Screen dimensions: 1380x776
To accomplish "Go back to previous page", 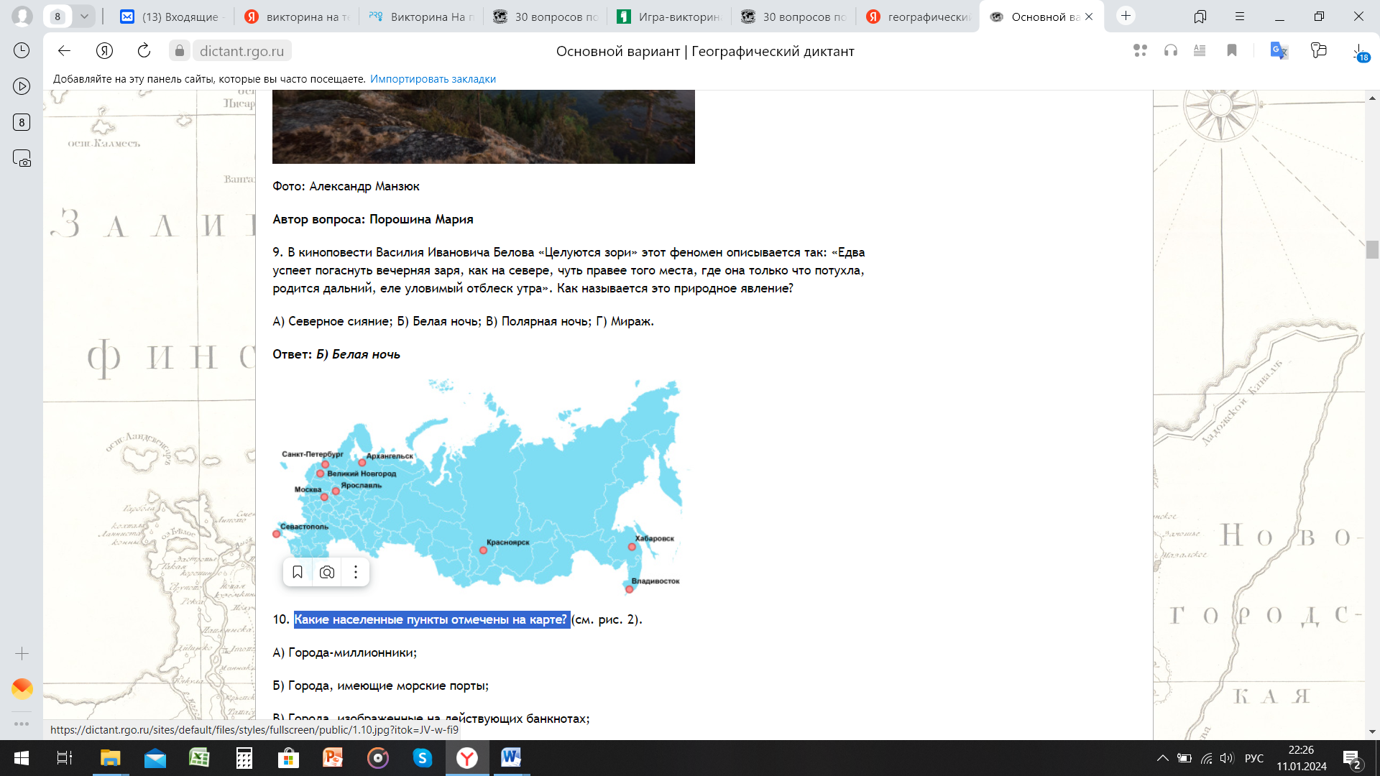I will click(x=64, y=50).
